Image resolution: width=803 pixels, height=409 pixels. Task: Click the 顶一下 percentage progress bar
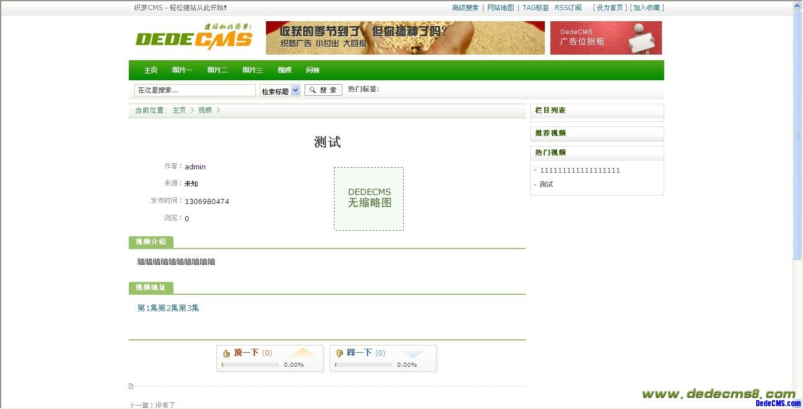(250, 365)
